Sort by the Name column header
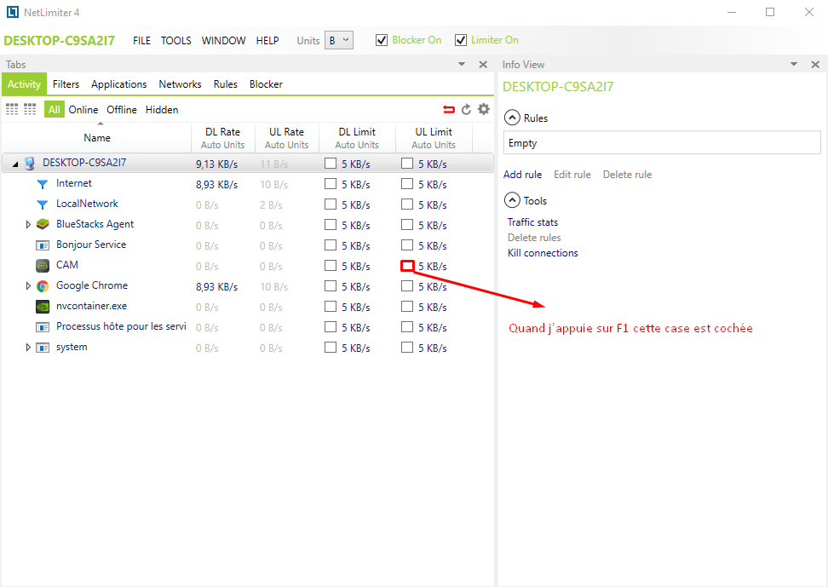The height and width of the screenshot is (587, 828). [x=97, y=137]
